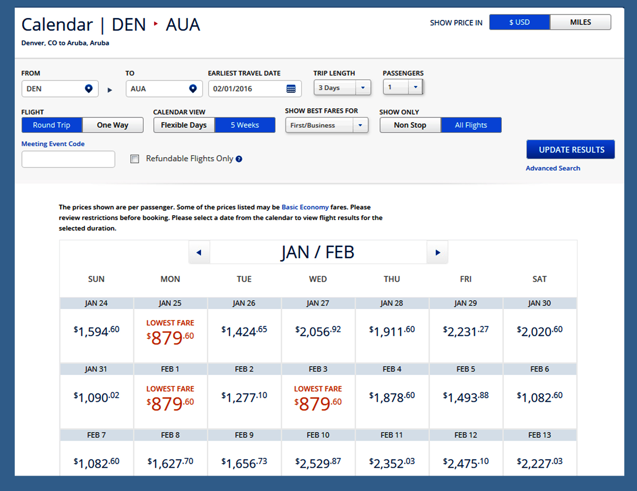Viewport: 637px width, 491px height.
Task: Click the Meeting Event Code text field
Action: 68,159
